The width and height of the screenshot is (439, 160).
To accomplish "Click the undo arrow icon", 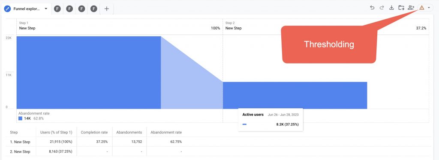I will (372, 8).
